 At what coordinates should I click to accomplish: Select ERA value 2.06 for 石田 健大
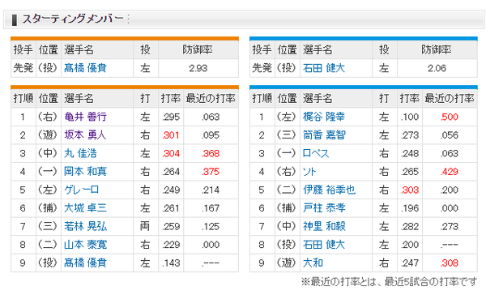pos(437,68)
